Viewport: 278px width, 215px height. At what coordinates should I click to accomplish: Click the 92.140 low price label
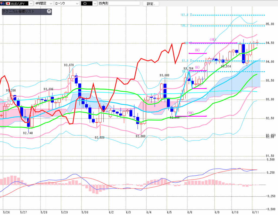coord(28,133)
